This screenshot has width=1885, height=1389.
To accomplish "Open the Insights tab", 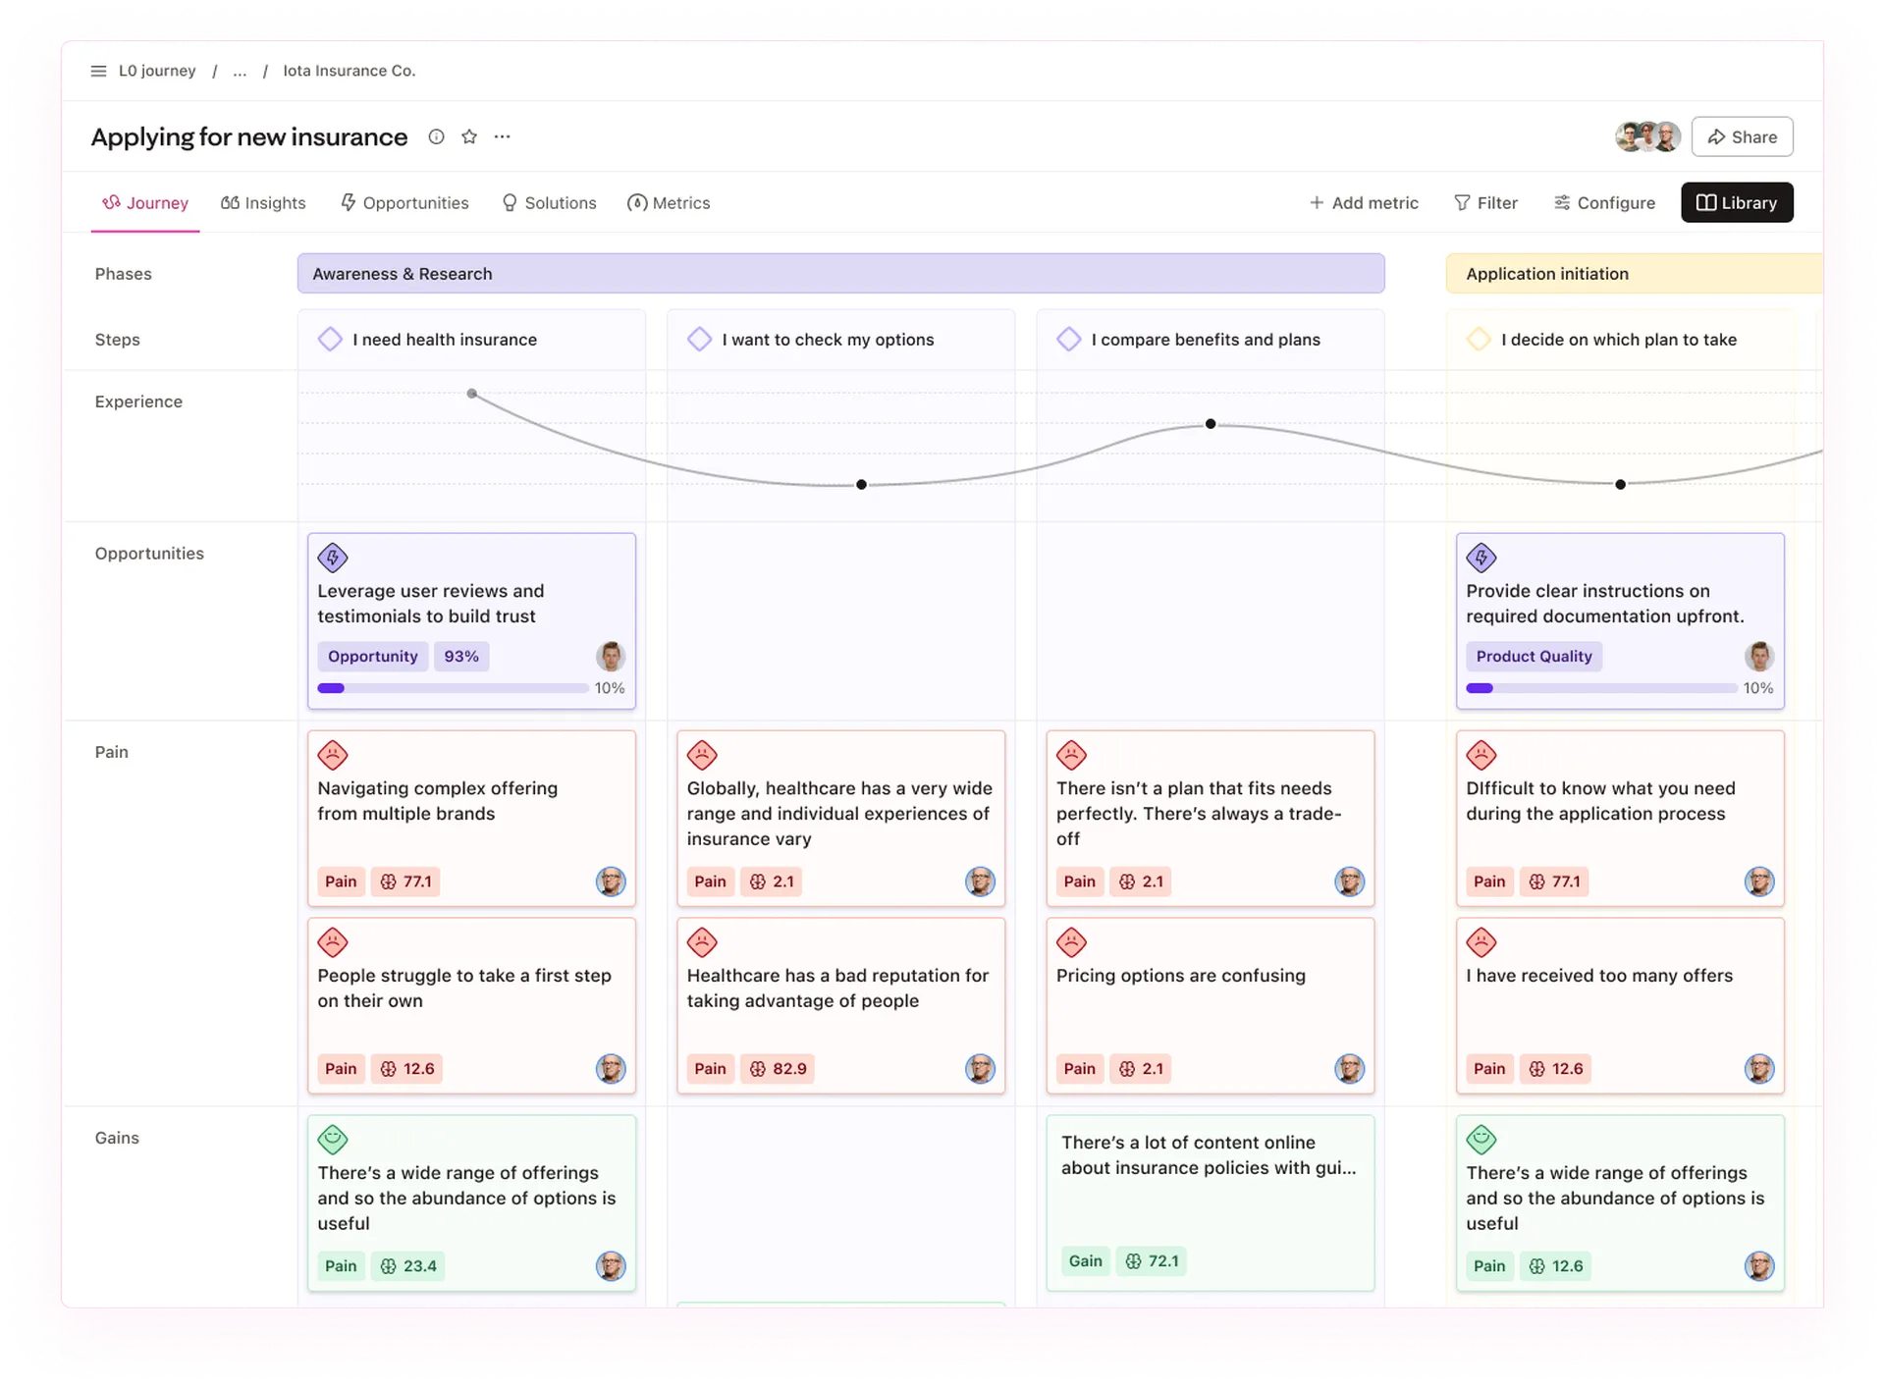I will pyautogui.click(x=263, y=203).
